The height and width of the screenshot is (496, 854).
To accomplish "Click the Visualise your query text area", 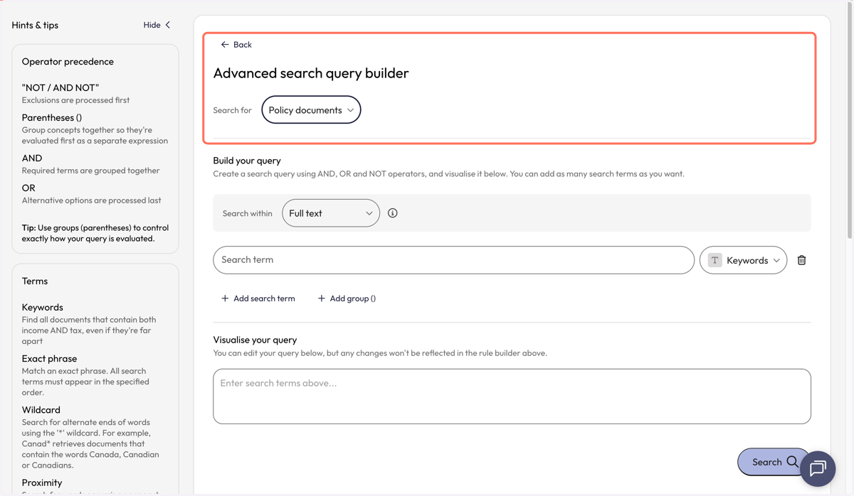I will (512, 397).
